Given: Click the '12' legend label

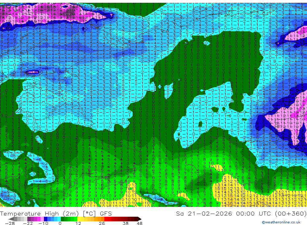Looking at the screenshot, I should point(78,223).
